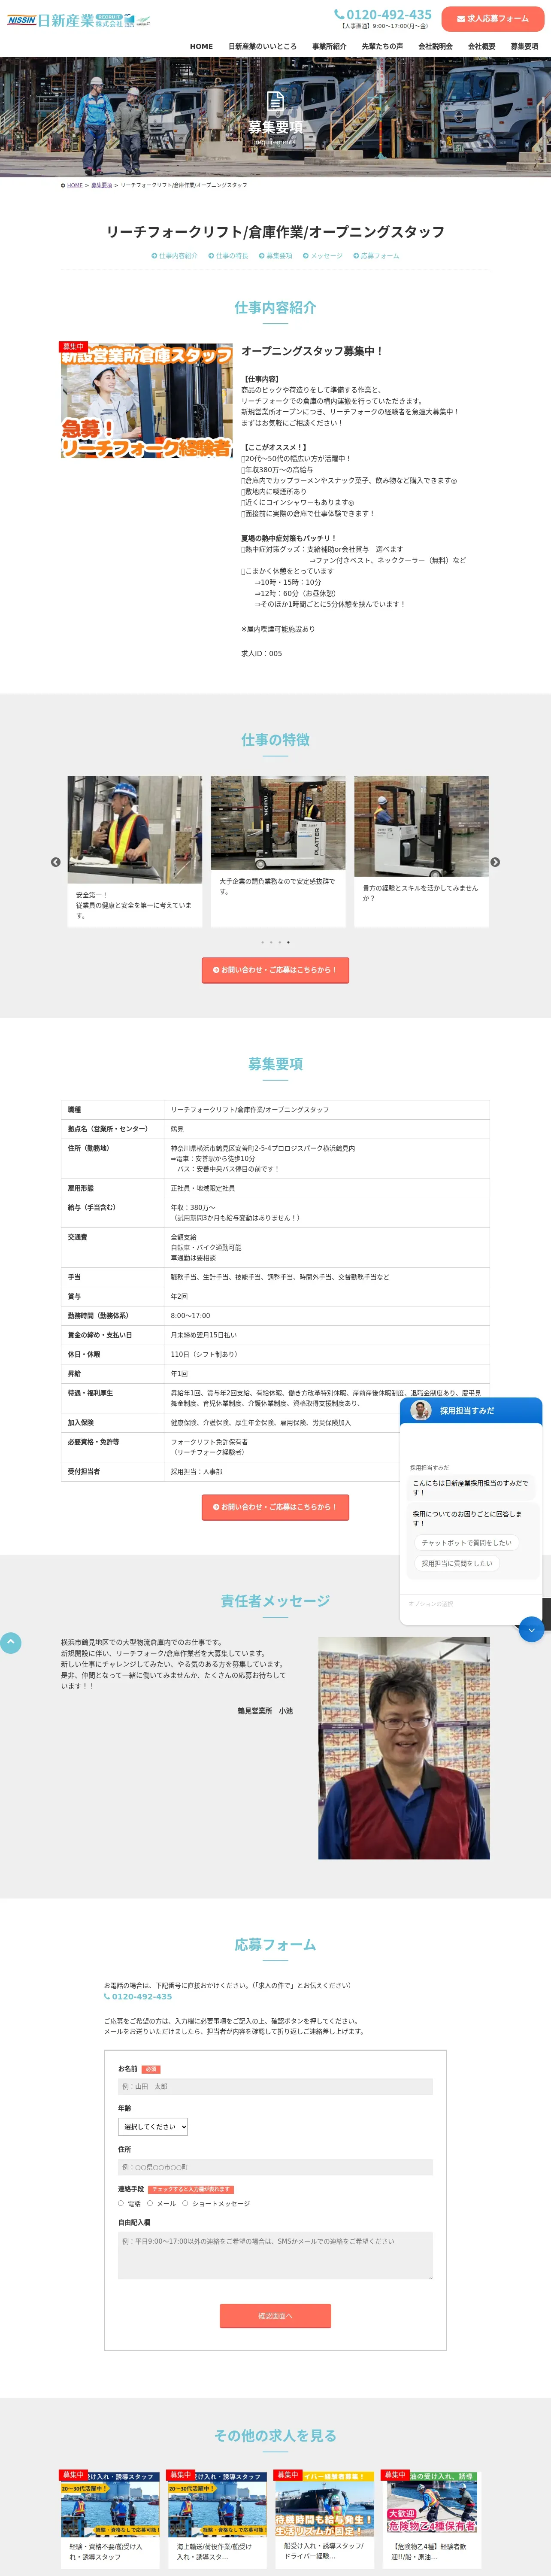Image resolution: width=551 pixels, height=2576 pixels.
Task: Select the メール radio button
Action: click(150, 2203)
